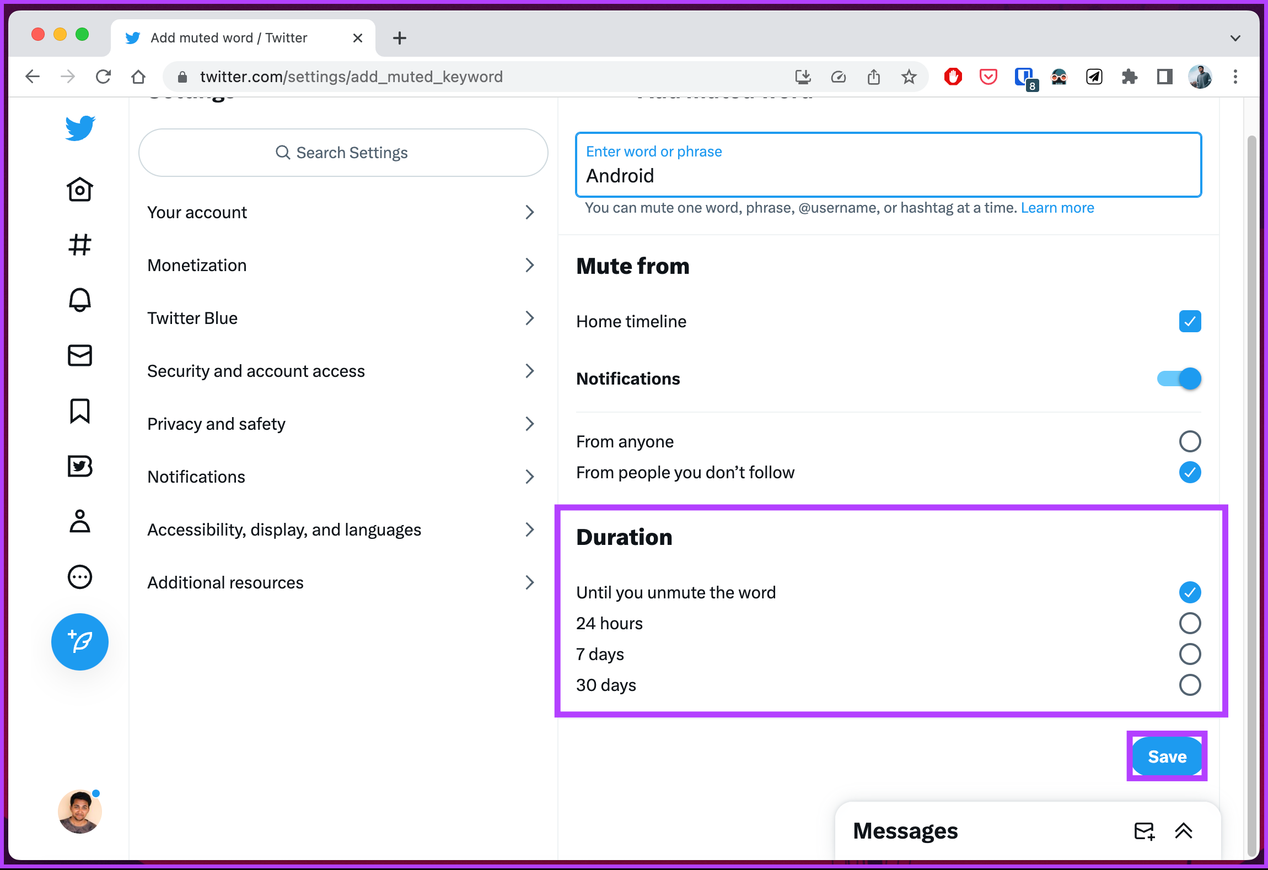1268x870 pixels.
Task: Open the Extensions puzzle piece menu
Action: coord(1130,77)
